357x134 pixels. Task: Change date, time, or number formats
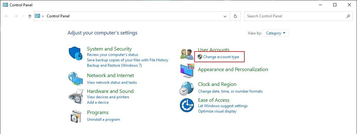click(230, 91)
